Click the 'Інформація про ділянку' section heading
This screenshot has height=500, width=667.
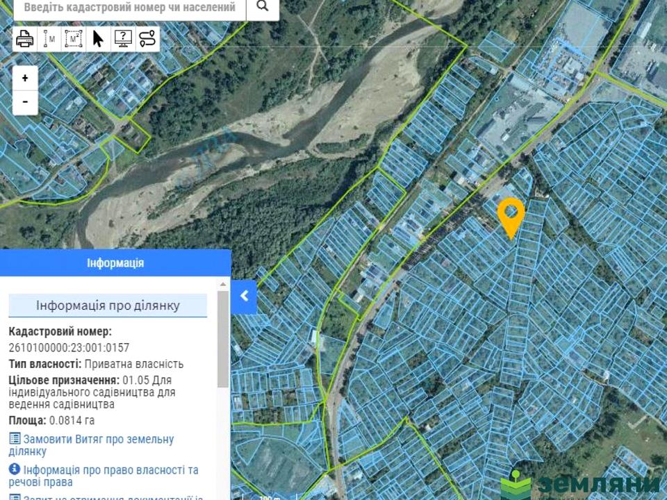pyautogui.click(x=108, y=306)
